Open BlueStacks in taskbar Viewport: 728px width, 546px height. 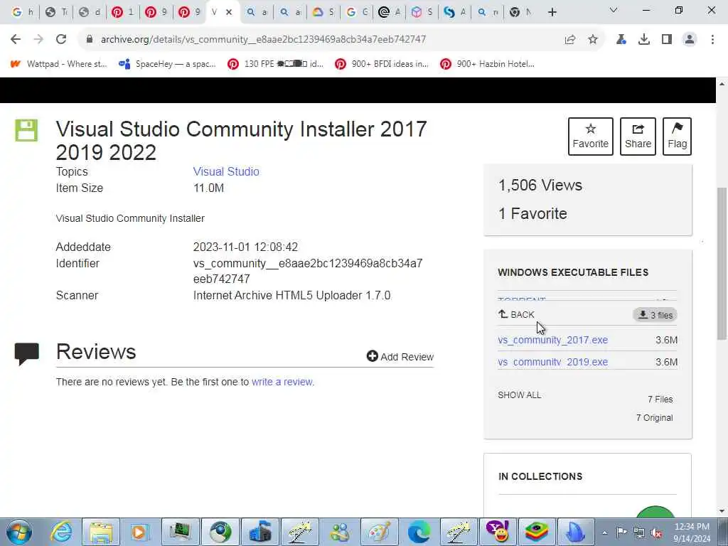(x=536, y=532)
